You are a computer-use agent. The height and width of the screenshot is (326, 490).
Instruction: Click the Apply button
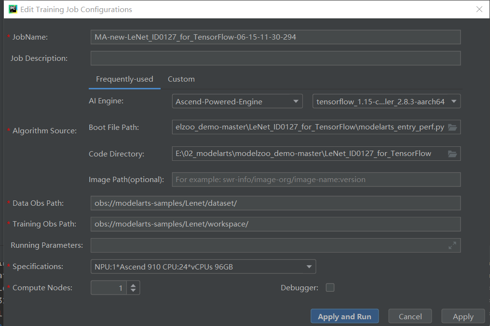[463, 317]
